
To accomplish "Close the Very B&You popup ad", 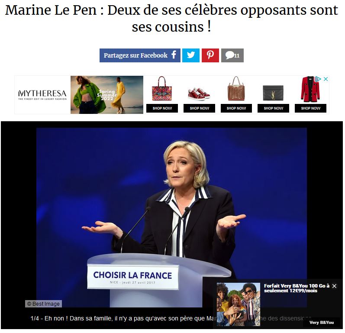I will pyautogui.click(x=334, y=286).
